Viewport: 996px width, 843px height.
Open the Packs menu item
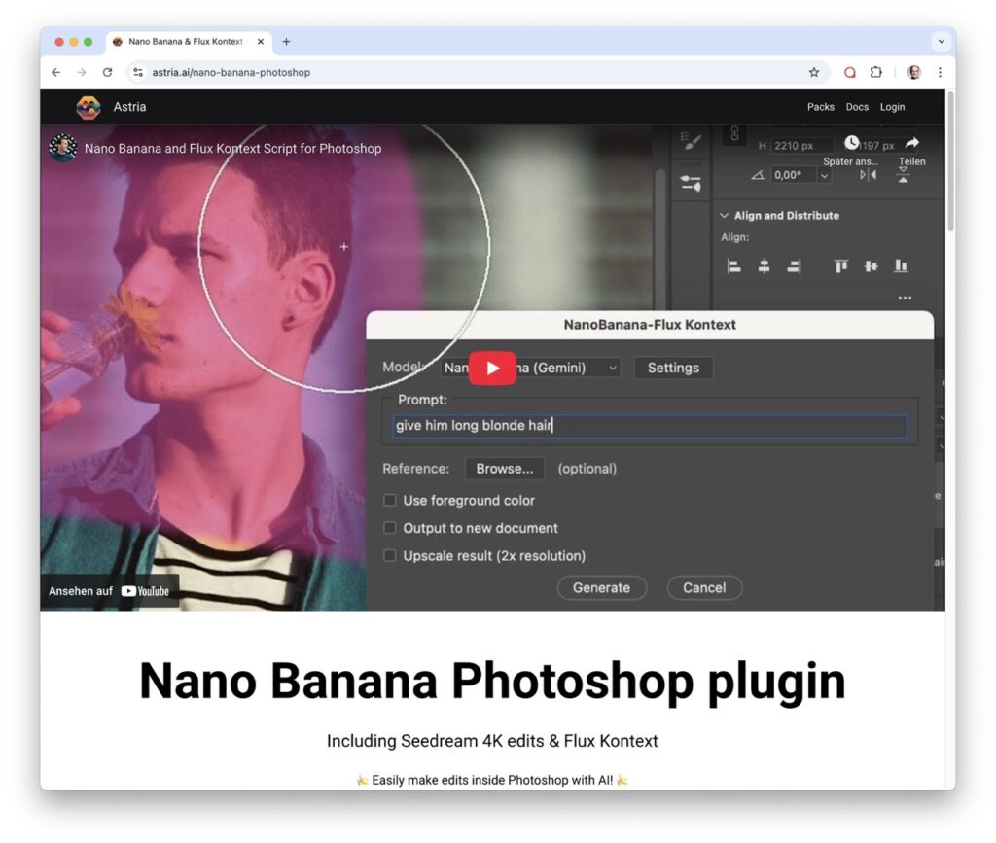coord(820,107)
